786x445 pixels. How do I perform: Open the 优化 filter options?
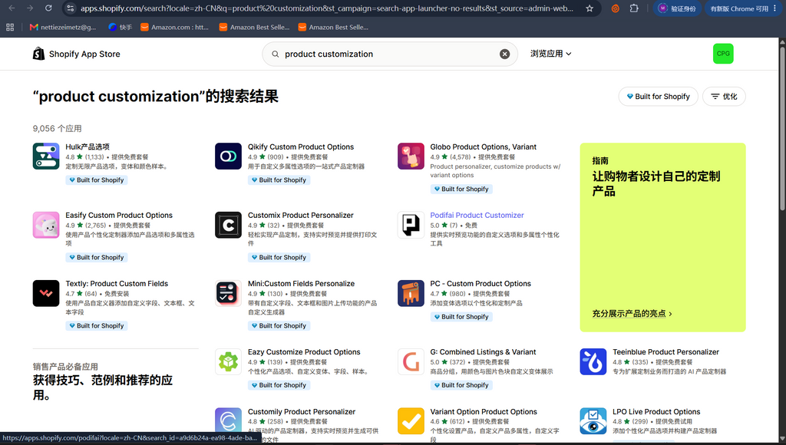click(724, 96)
